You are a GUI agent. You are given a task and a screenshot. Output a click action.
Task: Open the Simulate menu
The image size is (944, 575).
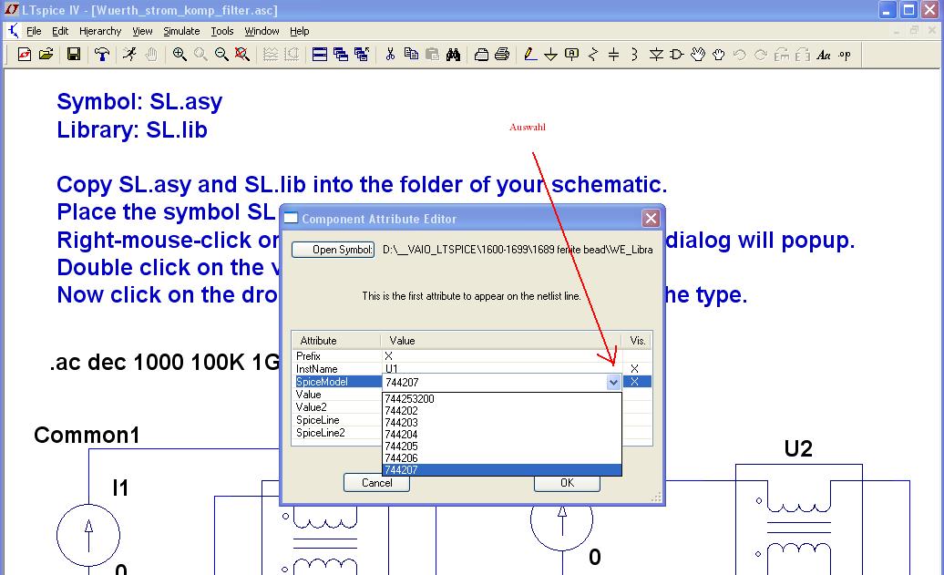[x=181, y=31]
